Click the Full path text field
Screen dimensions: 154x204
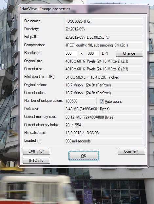pyautogui.click(x=104, y=37)
